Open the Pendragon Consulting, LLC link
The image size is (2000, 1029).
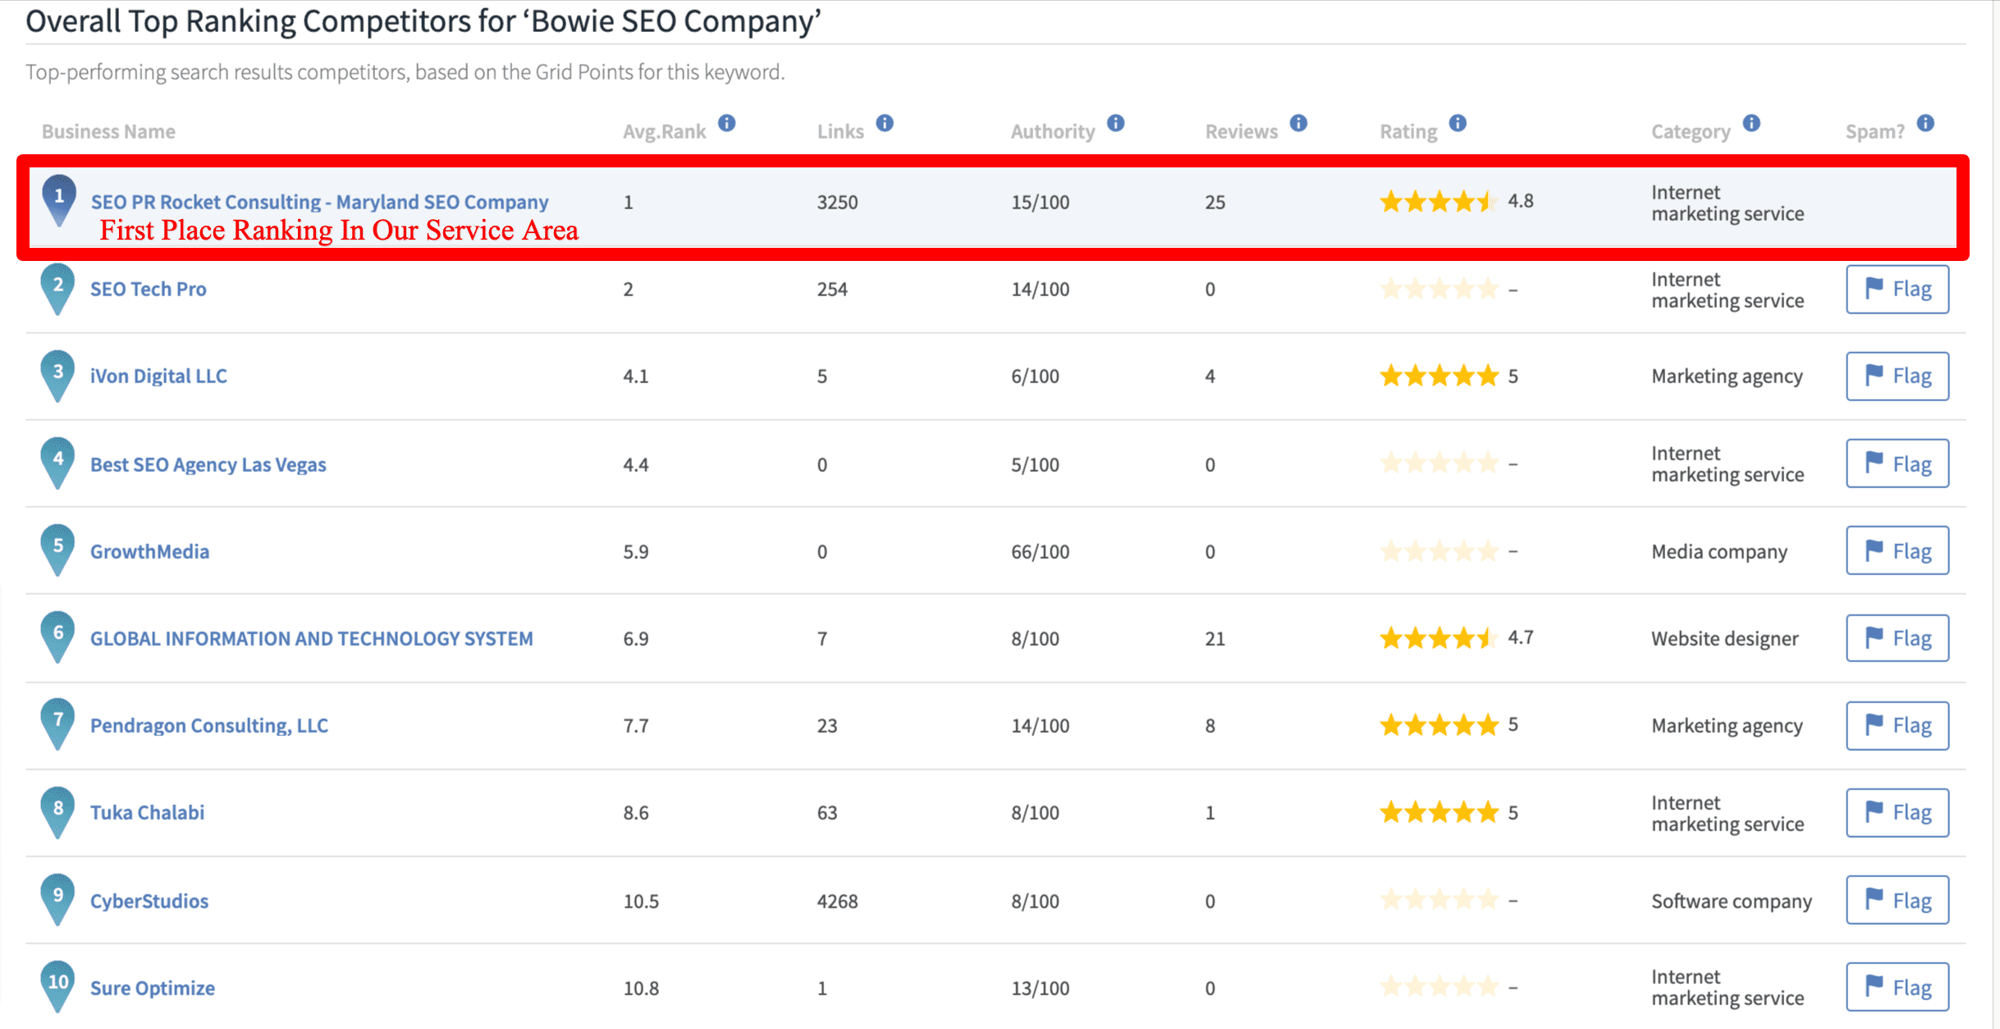click(208, 725)
